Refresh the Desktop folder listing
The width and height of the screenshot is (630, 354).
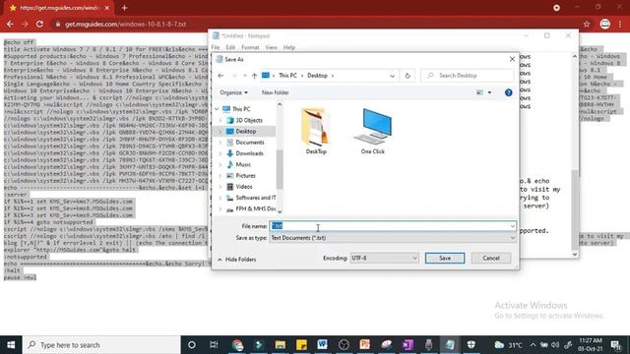[408, 76]
